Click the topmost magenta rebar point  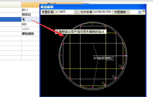tap(93, 24)
